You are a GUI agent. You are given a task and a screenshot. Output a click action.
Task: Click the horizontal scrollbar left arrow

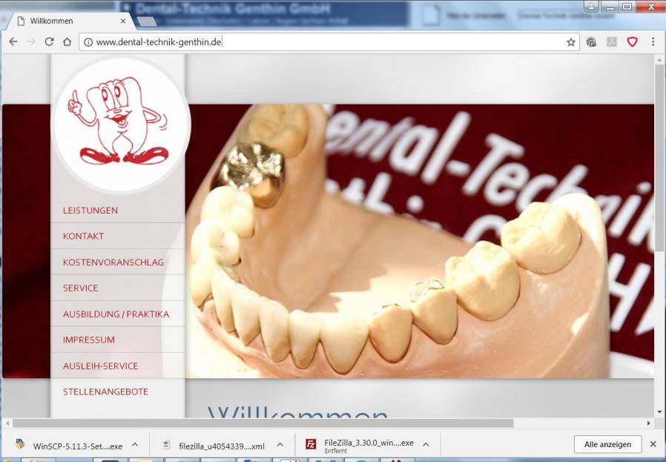click(7, 423)
